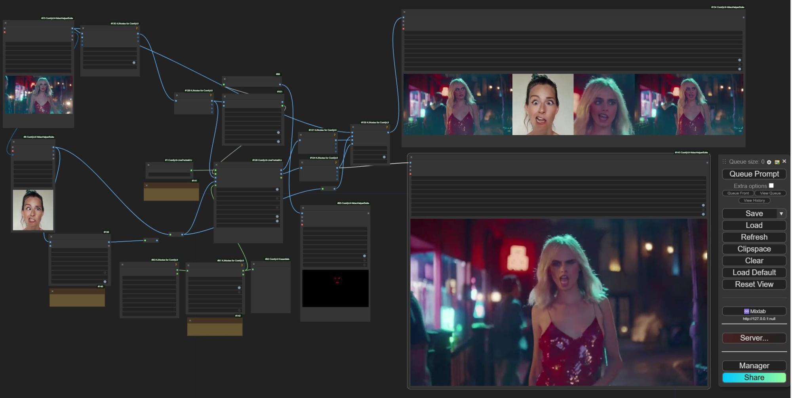Screen dimensions: 792x398
Task: Collapse node #8 using its title dot
Action: pos(13,142)
